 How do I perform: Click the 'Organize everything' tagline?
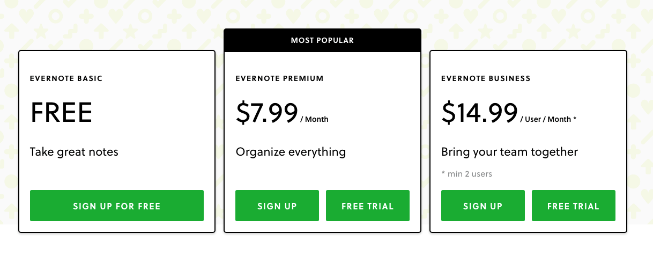pyautogui.click(x=291, y=152)
